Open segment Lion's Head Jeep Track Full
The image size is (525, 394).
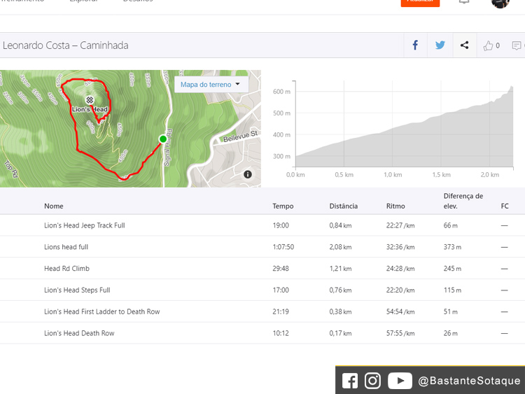[x=85, y=225]
